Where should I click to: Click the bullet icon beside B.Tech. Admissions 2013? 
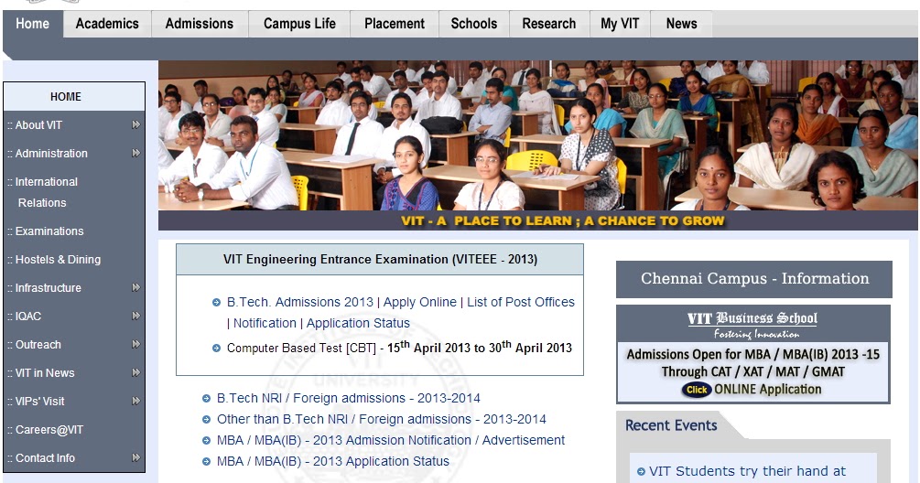click(217, 303)
